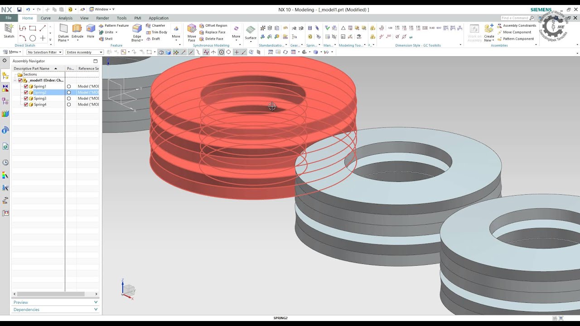Expand the Preview panel

click(55, 302)
